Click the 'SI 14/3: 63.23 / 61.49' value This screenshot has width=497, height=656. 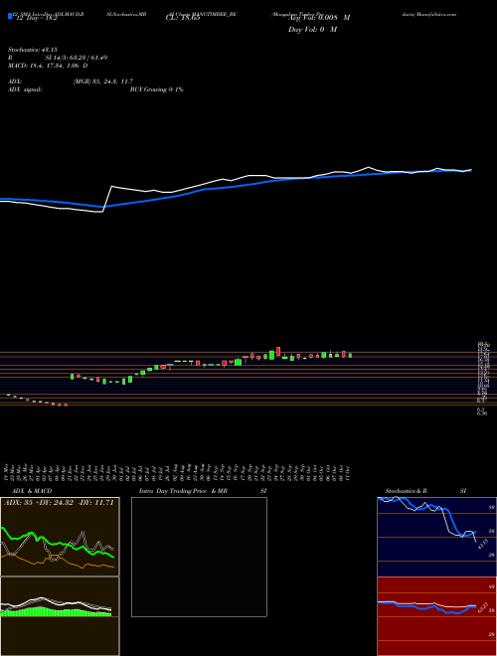pyautogui.click(x=77, y=58)
